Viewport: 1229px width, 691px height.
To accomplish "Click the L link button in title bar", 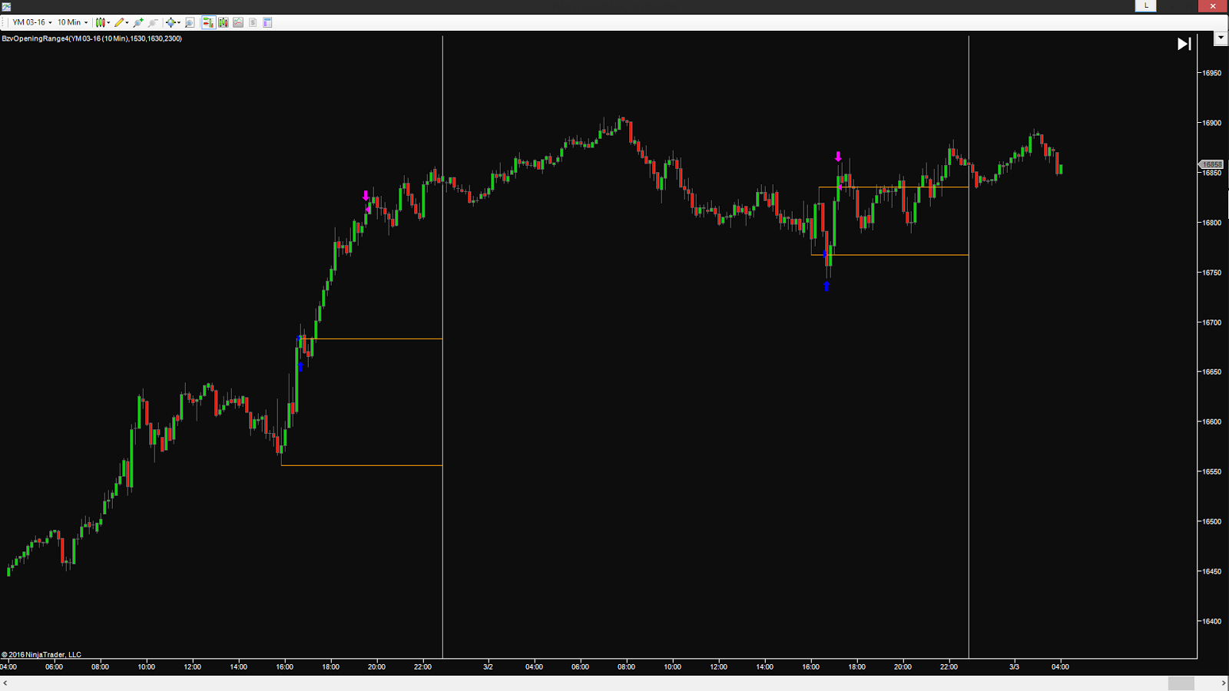I will [x=1145, y=5].
